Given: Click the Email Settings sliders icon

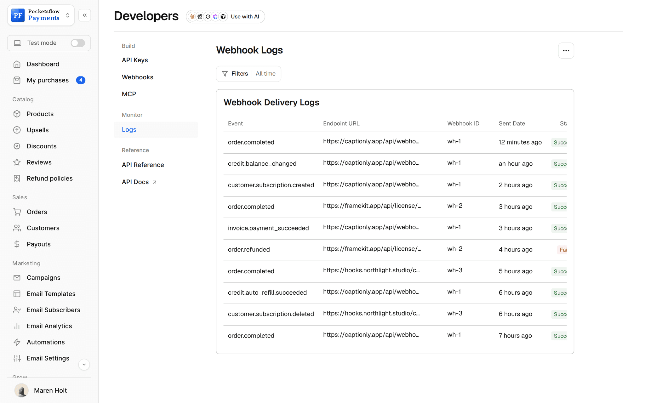Looking at the screenshot, I should pos(17,358).
